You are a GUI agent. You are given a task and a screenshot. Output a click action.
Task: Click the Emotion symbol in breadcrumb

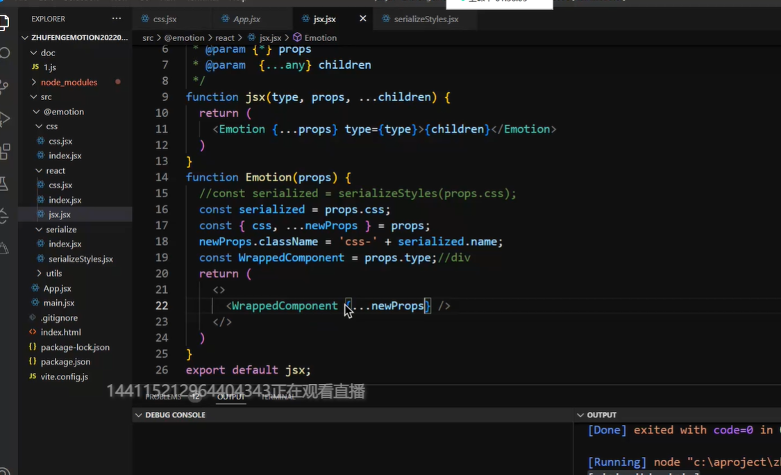(320, 37)
